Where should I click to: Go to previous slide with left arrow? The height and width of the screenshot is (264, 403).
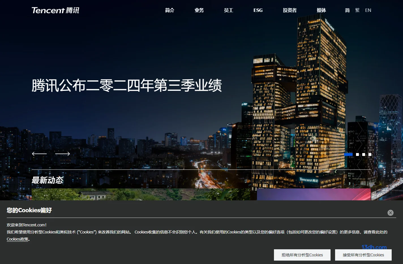[39, 154]
